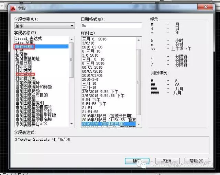Screen dimensions: 220x175
Task: Select the 当前图纸集项目名称 field name
Action: (x=34, y=119)
